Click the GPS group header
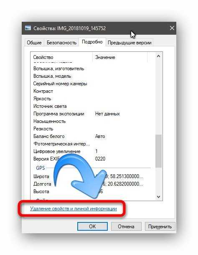 pyautogui.click(x=40, y=168)
